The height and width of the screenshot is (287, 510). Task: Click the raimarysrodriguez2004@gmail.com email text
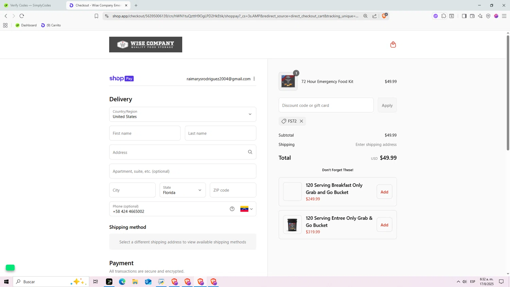218,79
